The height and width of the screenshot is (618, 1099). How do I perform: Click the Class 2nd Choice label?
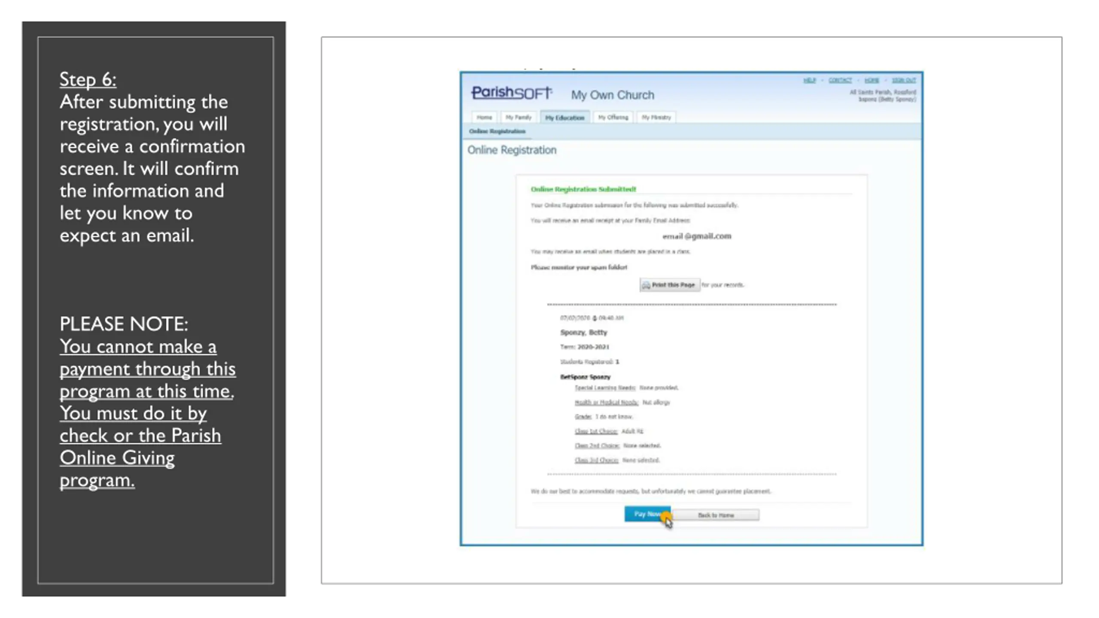coord(597,446)
